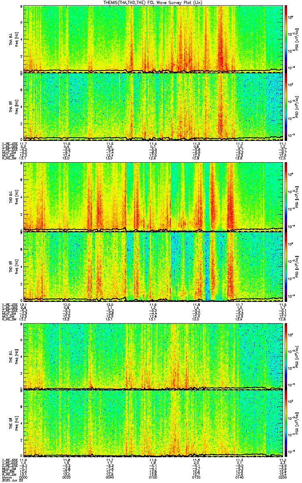302x483 pixels.
Task: Click the 0140 time tick label
Action: (240, 477)
